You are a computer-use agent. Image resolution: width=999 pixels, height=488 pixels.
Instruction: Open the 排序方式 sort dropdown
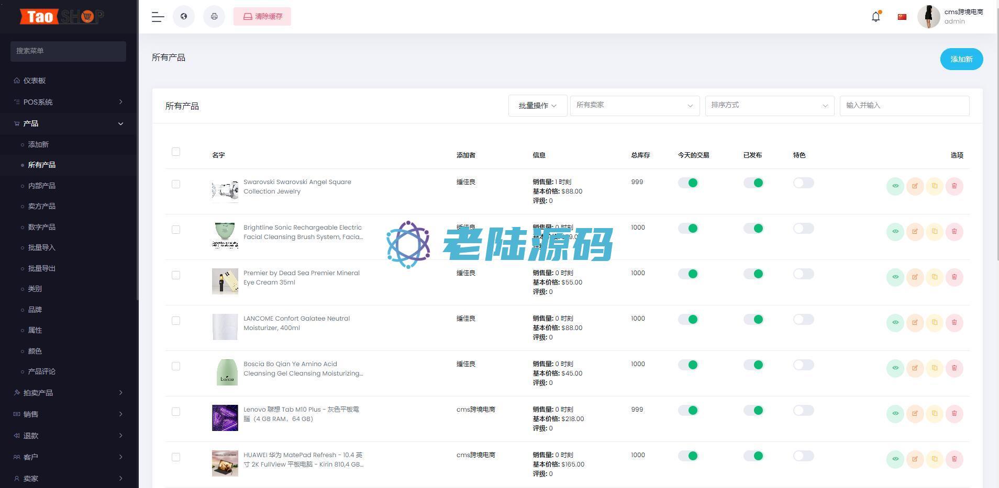pyautogui.click(x=769, y=106)
